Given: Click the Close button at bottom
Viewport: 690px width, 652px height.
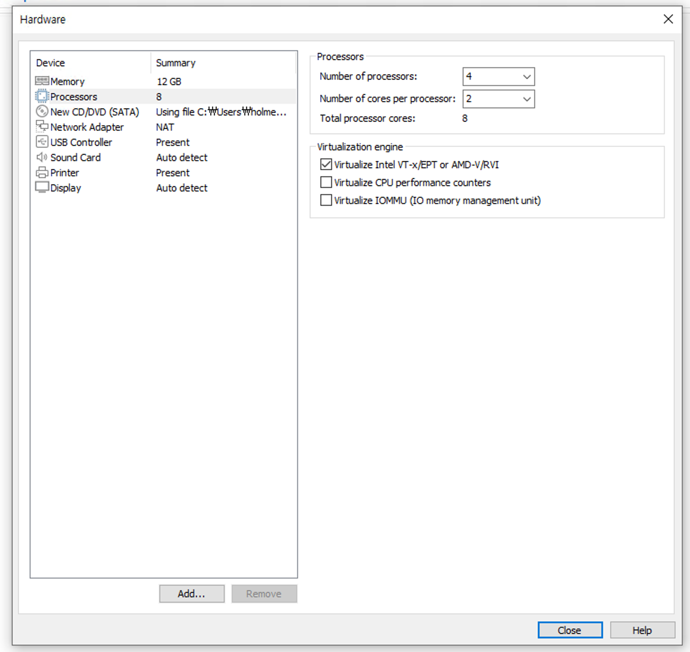Looking at the screenshot, I should 570,630.
